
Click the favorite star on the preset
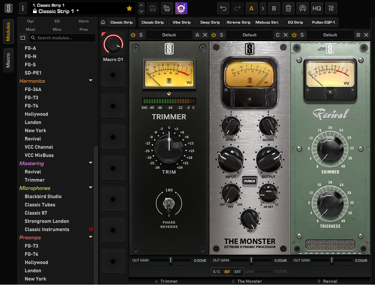point(129,8)
